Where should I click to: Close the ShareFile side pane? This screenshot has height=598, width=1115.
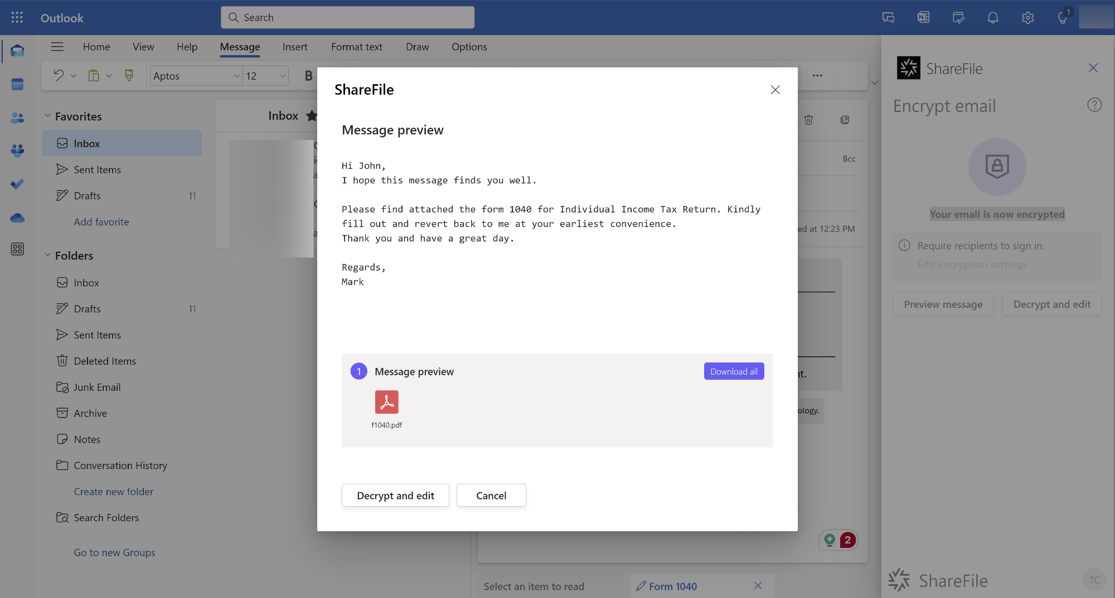coord(1093,68)
